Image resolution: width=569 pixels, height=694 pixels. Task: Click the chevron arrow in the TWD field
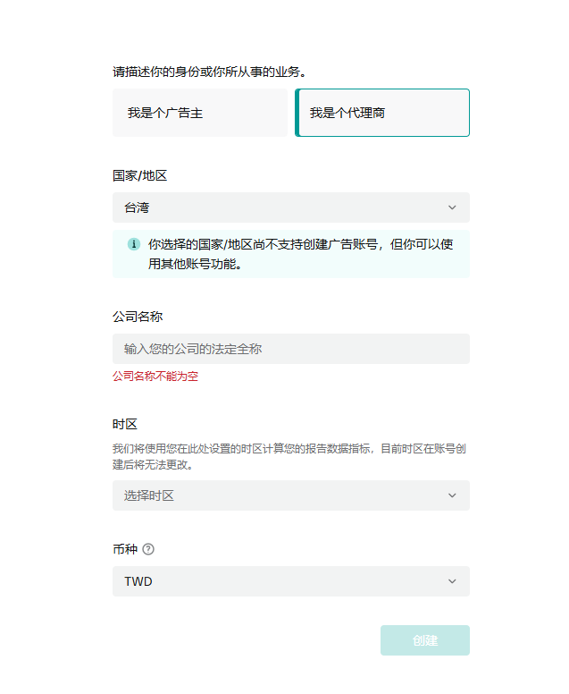(452, 581)
